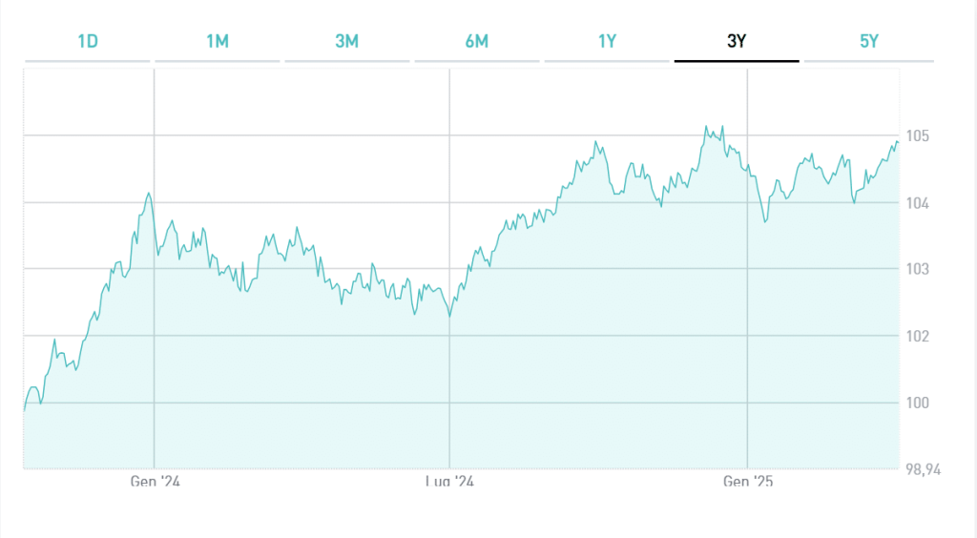This screenshot has width=977, height=538.
Task: Select the 104 y-axis value
Action: (918, 203)
